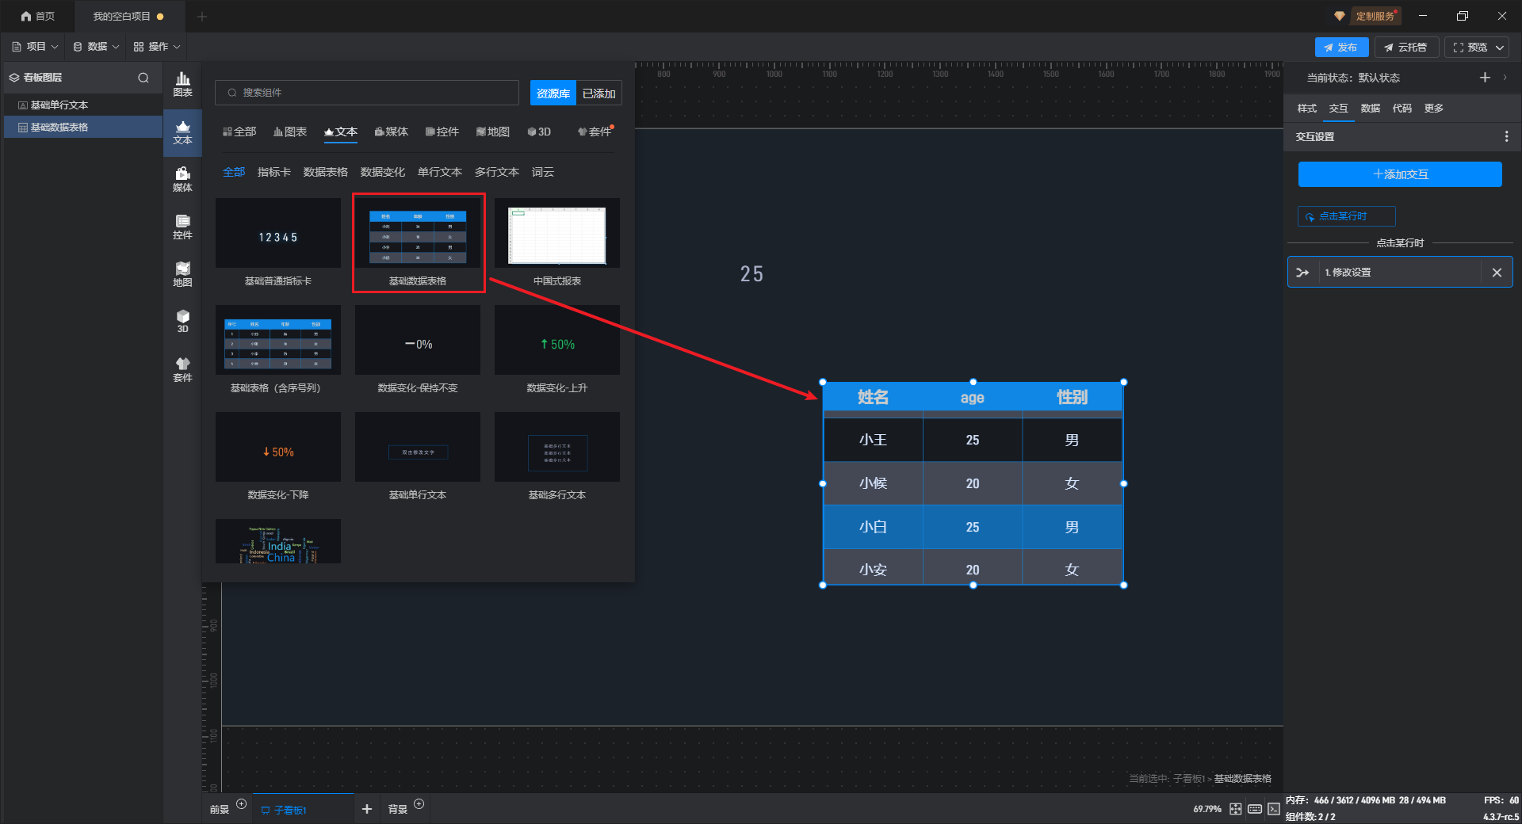Click the search icon in 看板图层 panel
The width and height of the screenshot is (1522, 824).
click(x=143, y=78)
